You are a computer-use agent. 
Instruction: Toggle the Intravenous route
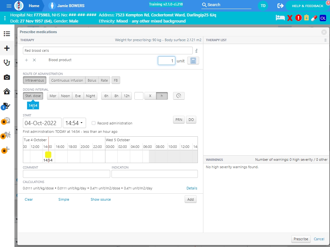[x=34, y=80]
